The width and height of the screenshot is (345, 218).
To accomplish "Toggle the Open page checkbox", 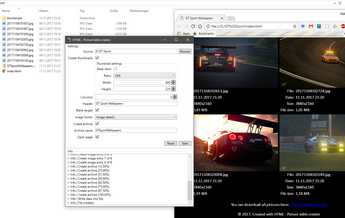I will click(x=97, y=137).
